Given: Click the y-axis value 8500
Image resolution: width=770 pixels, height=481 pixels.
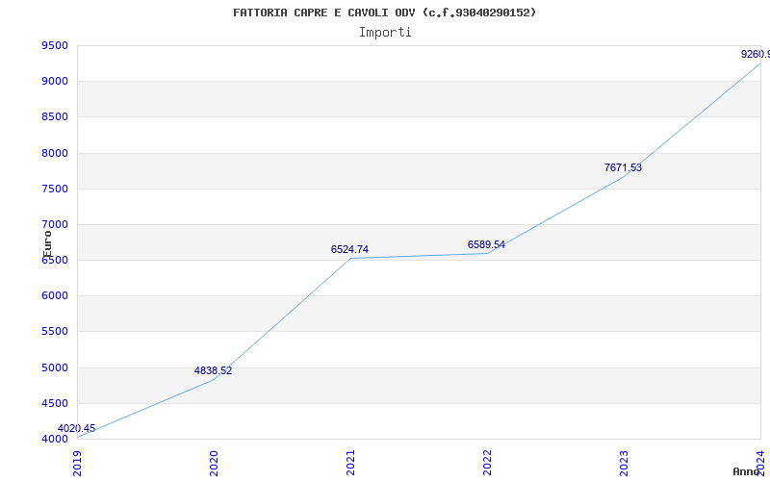Looking at the screenshot, I should point(55,117).
